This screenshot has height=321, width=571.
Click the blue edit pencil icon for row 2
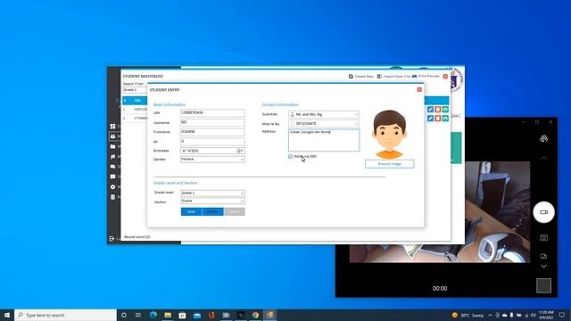(x=430, y=119)
